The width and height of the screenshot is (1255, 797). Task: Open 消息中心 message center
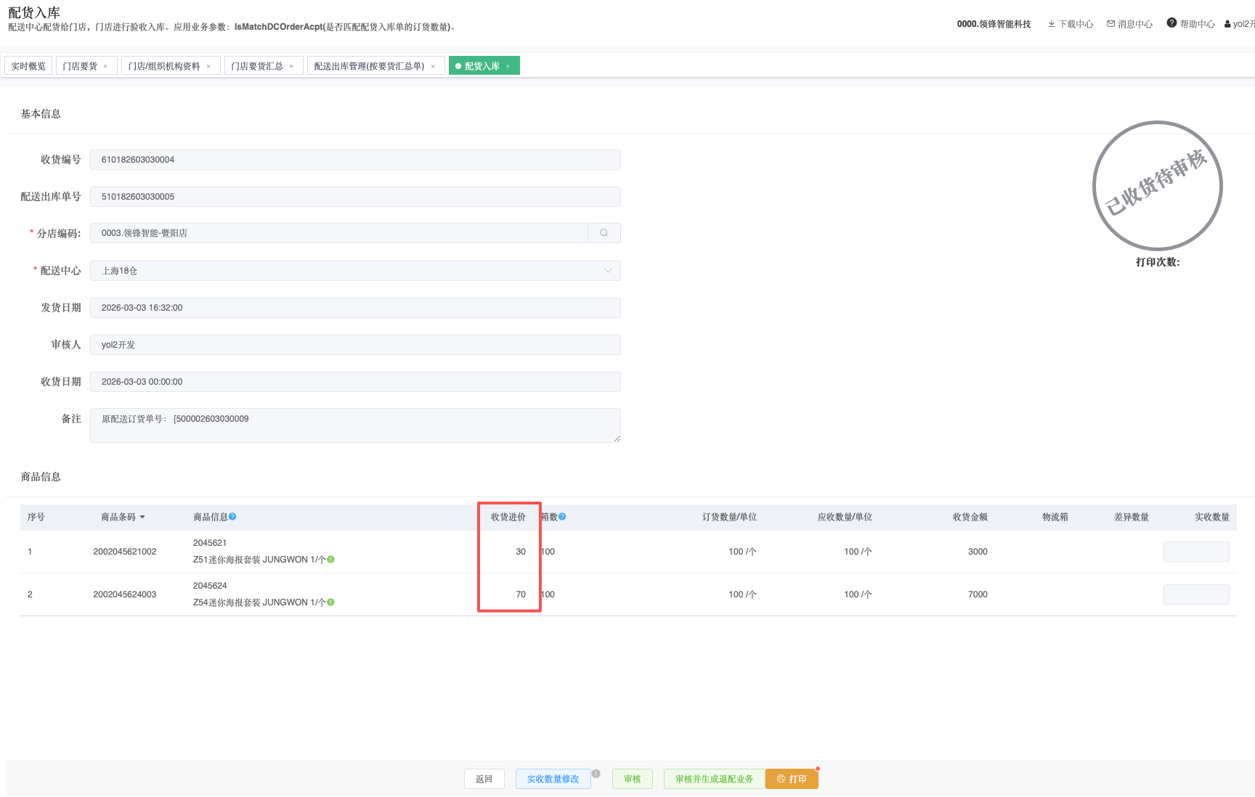(x=1130, y=24)
